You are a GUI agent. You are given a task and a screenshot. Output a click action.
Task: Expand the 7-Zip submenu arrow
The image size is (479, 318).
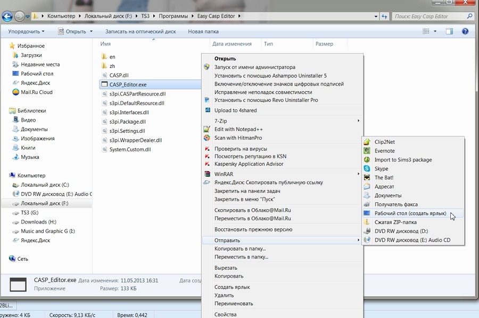pyautogui.click(x=358, y=121)
